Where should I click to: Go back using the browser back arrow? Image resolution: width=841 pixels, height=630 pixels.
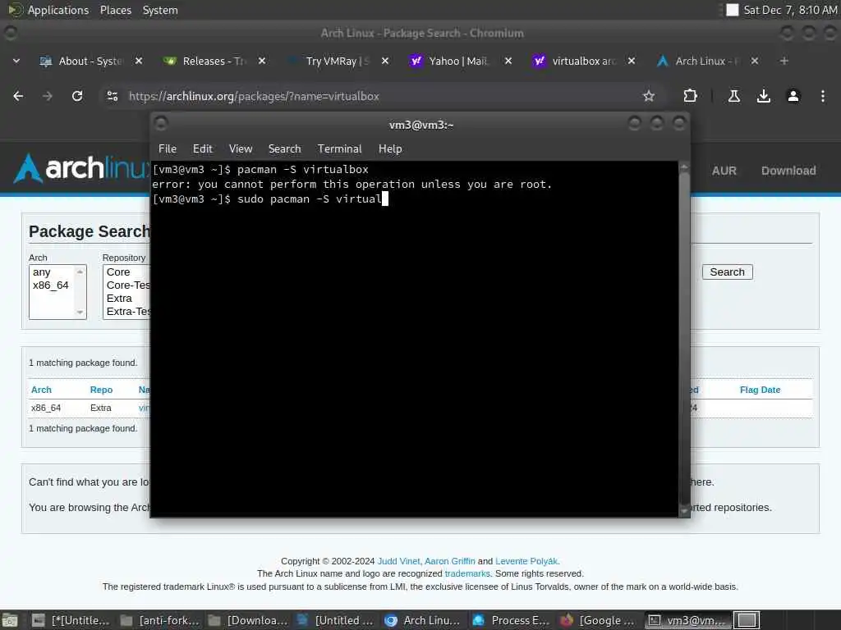(18, 96)
